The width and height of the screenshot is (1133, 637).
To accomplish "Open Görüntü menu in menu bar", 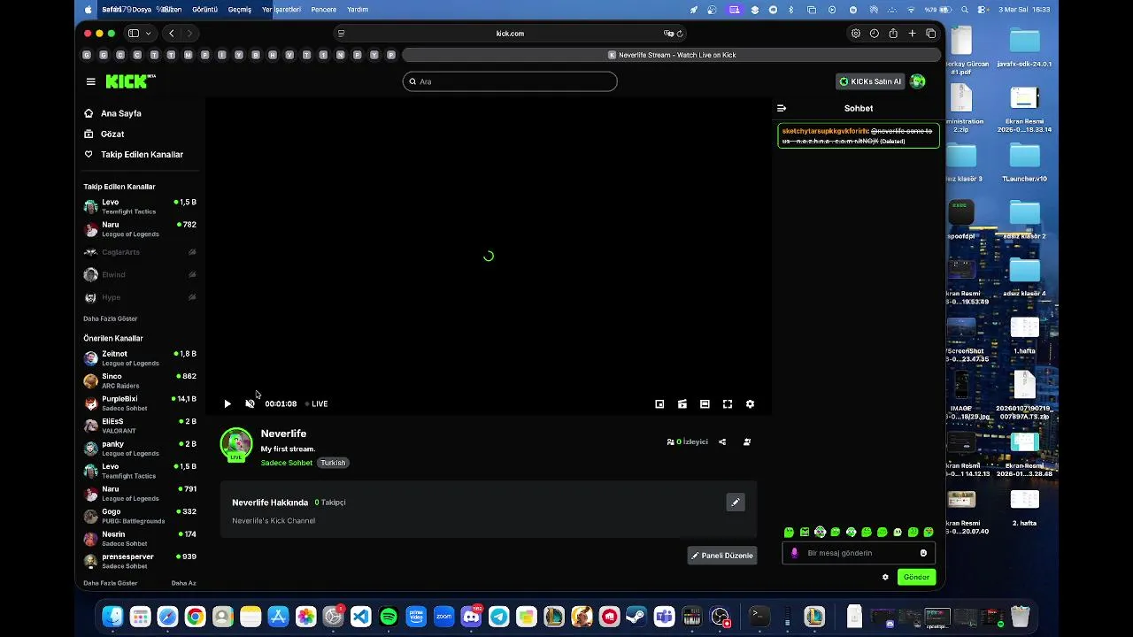I will pos(204,10).
